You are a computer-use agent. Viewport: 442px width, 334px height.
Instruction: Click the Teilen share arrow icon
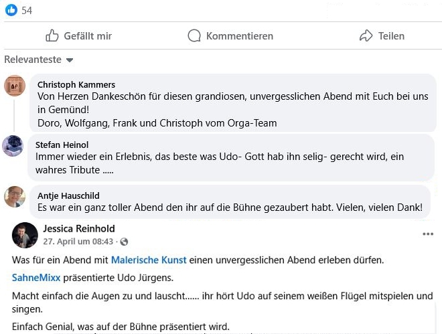366,35
